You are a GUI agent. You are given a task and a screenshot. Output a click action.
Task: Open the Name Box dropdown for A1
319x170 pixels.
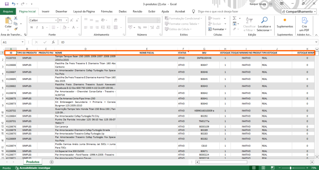click(23, 42)
